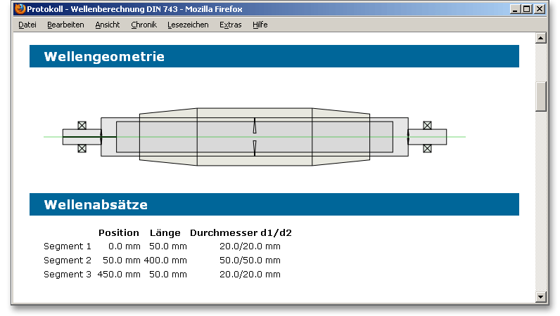This screenshot has height=316, width=560.
Task: Open the Extras menu
Action: click(x=230, y=25)
